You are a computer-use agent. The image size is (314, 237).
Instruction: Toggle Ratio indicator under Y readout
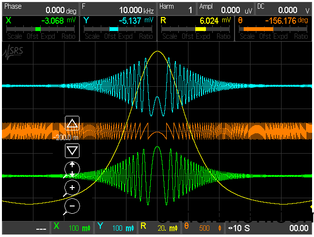tap(145, 36)
